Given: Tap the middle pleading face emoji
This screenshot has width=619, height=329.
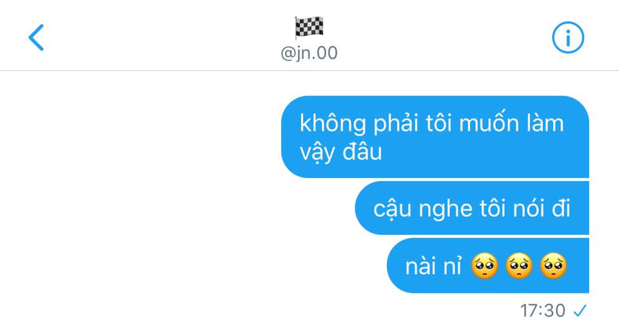Looking at the screenshot, I should coord(518,266).
